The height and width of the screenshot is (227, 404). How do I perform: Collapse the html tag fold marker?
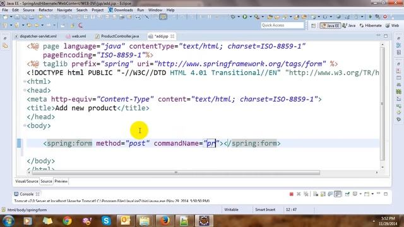click(25, 81)
